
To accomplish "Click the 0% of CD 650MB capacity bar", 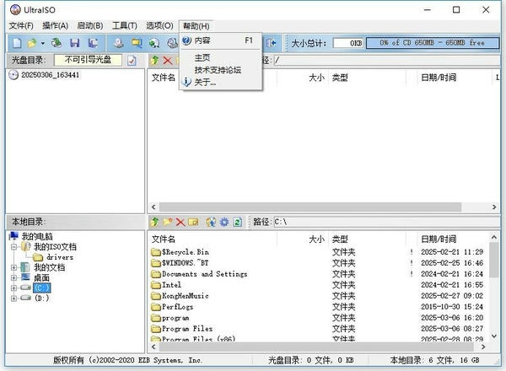I will point(432,43).
